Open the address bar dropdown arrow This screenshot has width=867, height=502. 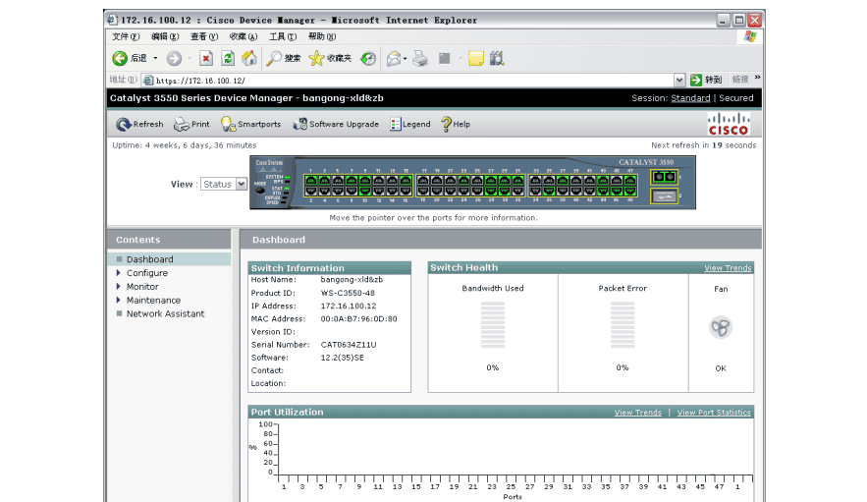(679, 81)
